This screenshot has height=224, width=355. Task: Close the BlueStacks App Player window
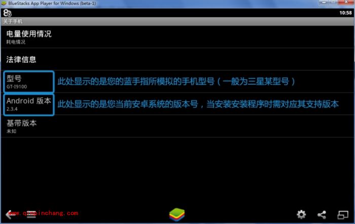click(346, 2)
